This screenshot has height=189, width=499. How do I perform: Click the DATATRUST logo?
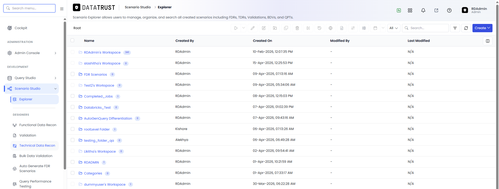click(94, 8)
